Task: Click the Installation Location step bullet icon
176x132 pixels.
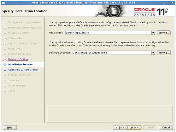Action: (5, 64)
